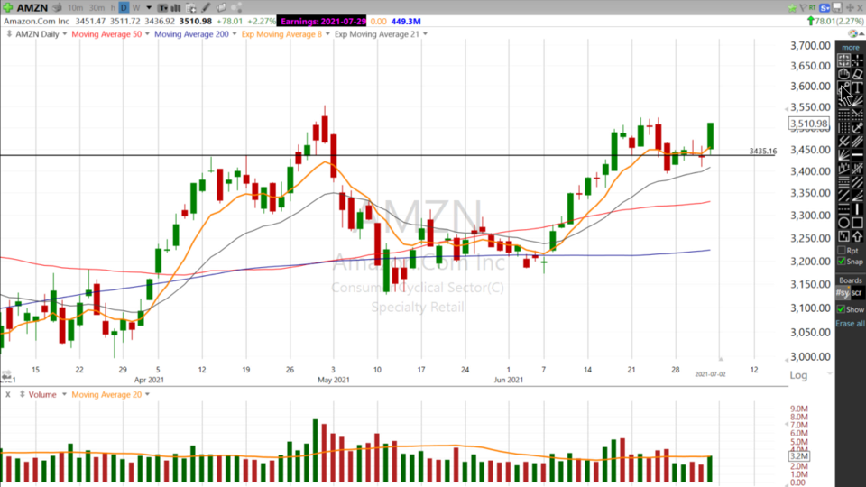Expand the Volume indicator dropdown
The image size is (866, 487).
pyautogui.click(x=64, y=394)
